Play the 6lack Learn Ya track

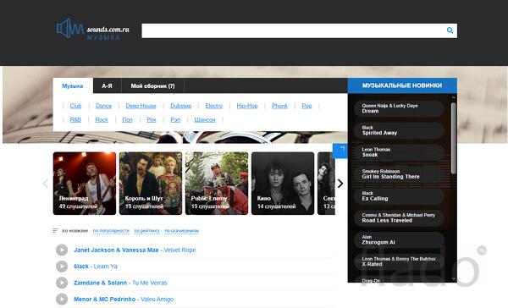(x=62, y=267)
